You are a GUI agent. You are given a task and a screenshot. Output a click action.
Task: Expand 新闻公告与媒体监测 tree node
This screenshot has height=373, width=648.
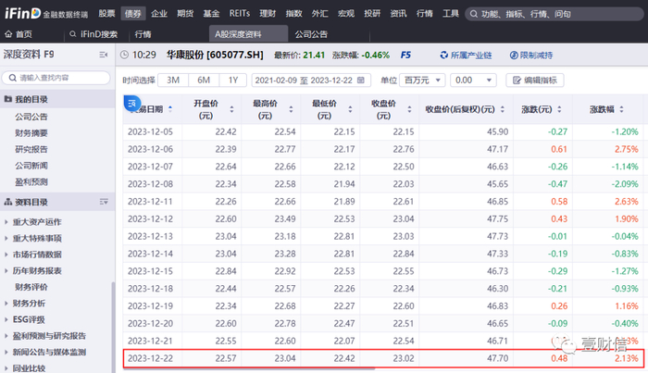tap(6, 352)
